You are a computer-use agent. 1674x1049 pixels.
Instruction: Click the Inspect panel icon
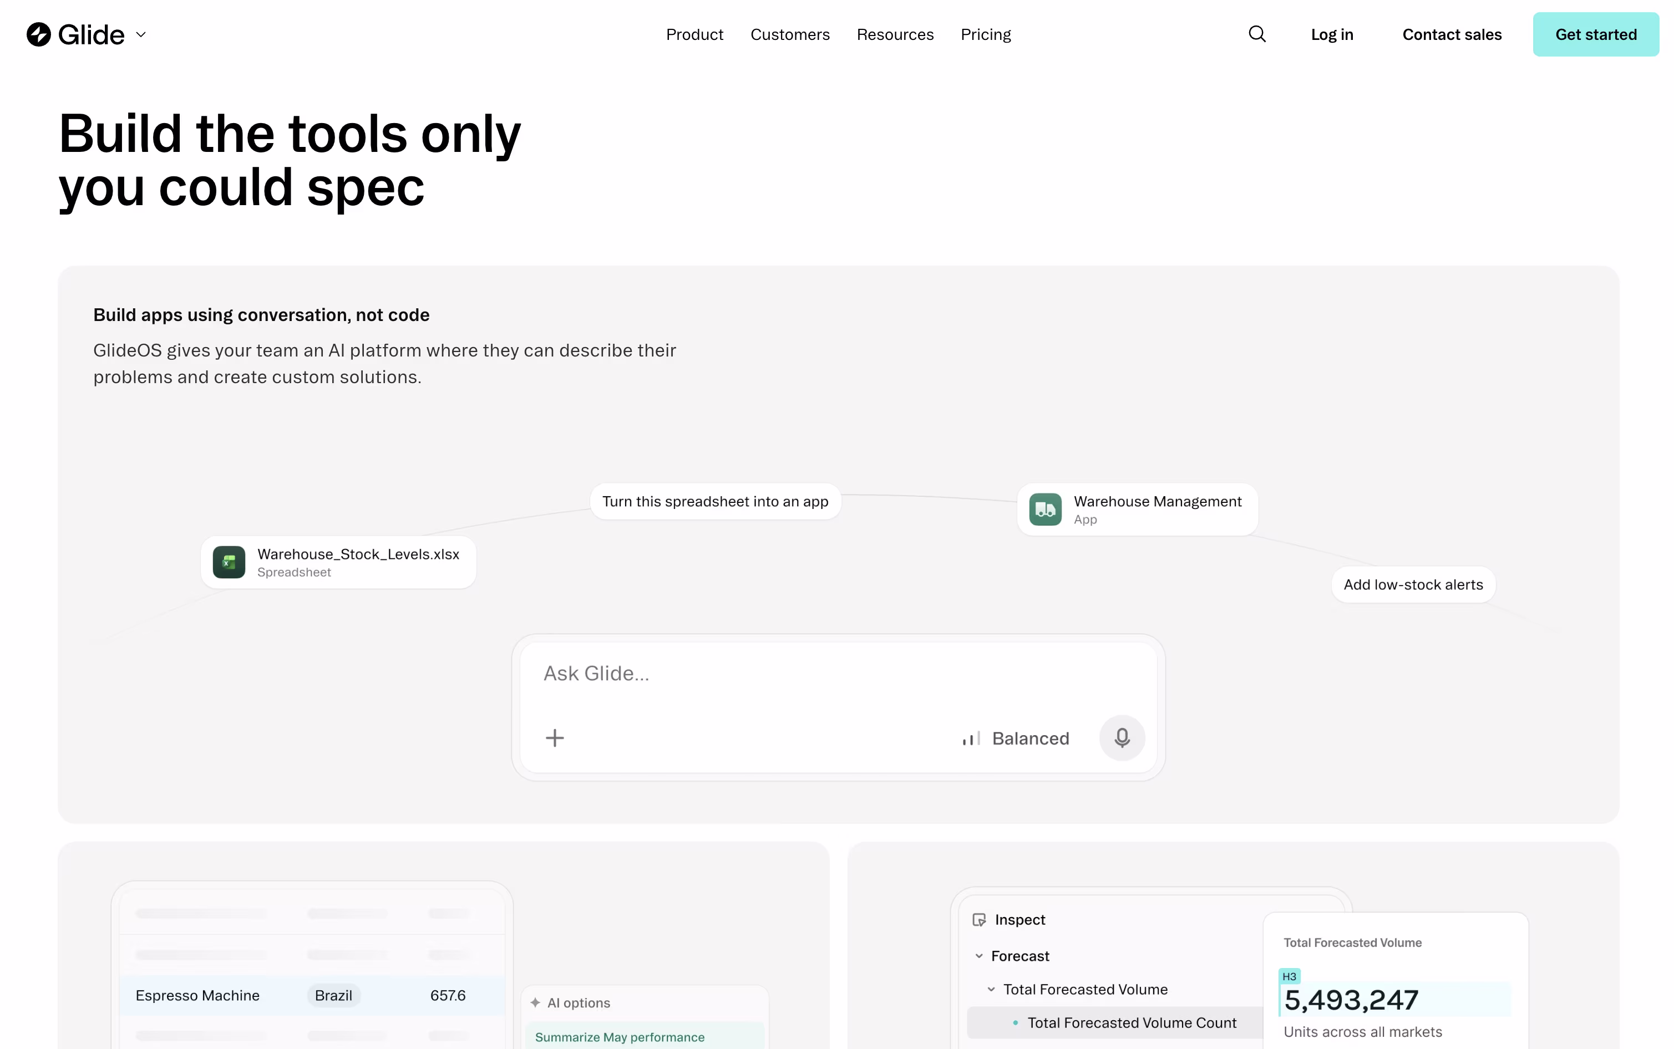click(978, 920)
